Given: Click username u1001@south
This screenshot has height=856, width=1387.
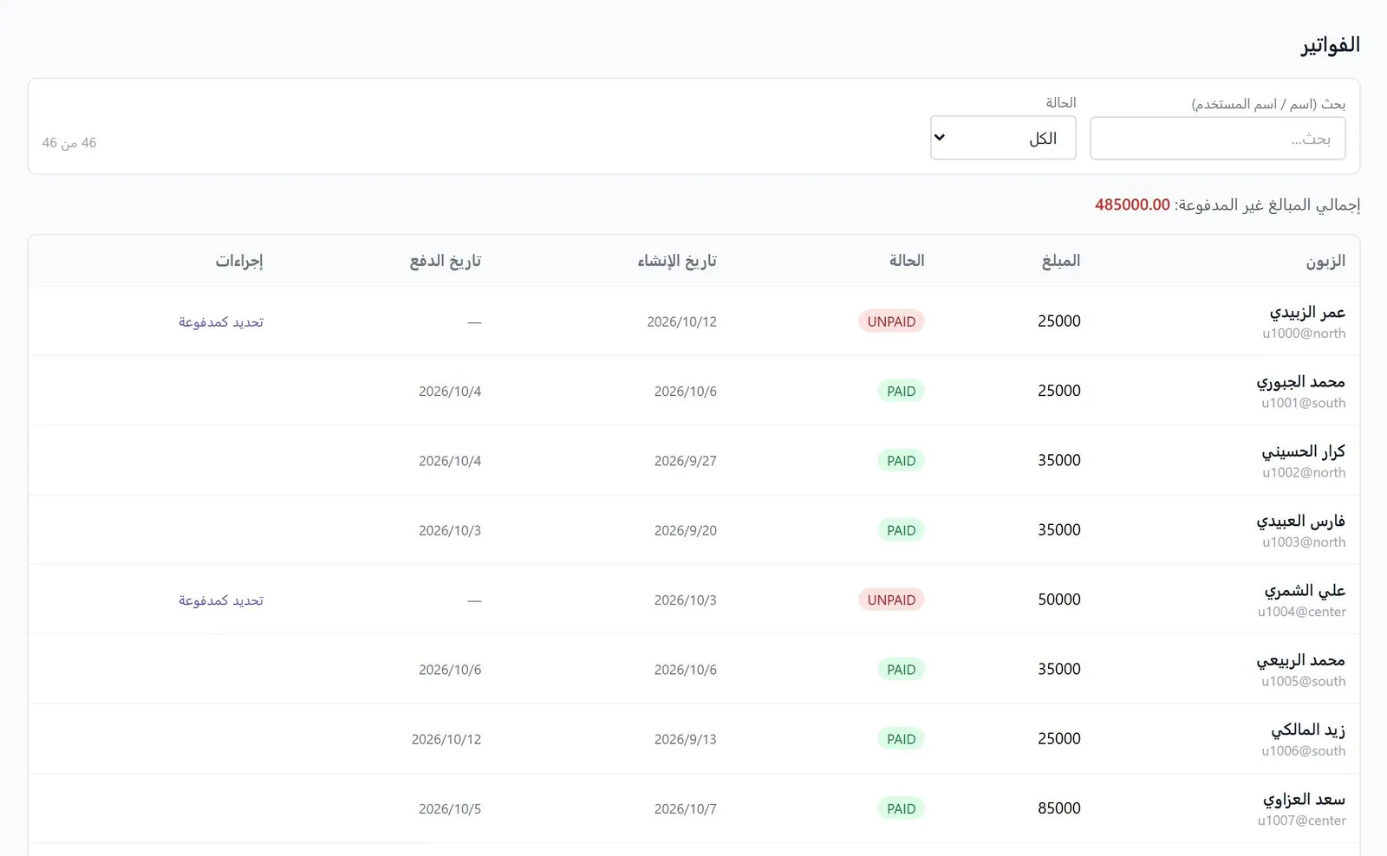Looking at the screenshot, I should tap(1304, 403).
